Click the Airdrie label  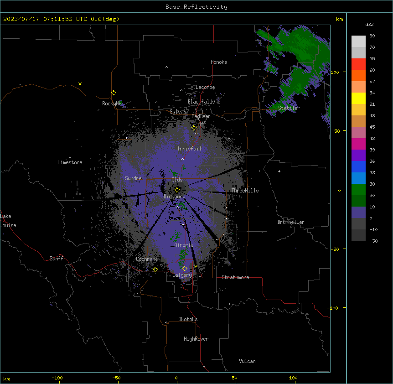tap(184, 245)
